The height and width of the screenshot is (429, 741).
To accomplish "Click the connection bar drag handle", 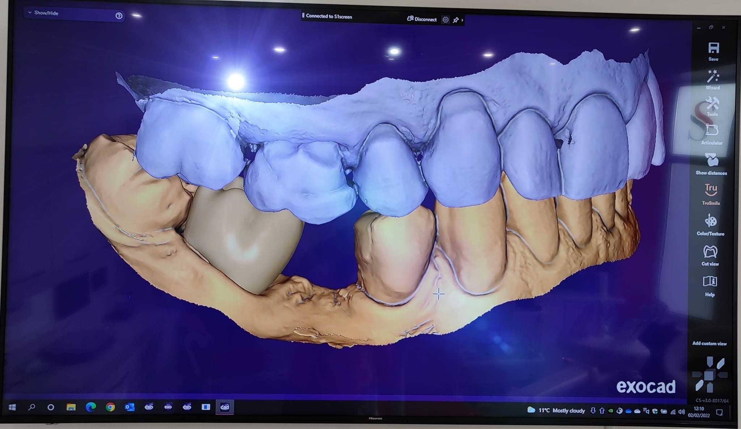I will (303, 16).
